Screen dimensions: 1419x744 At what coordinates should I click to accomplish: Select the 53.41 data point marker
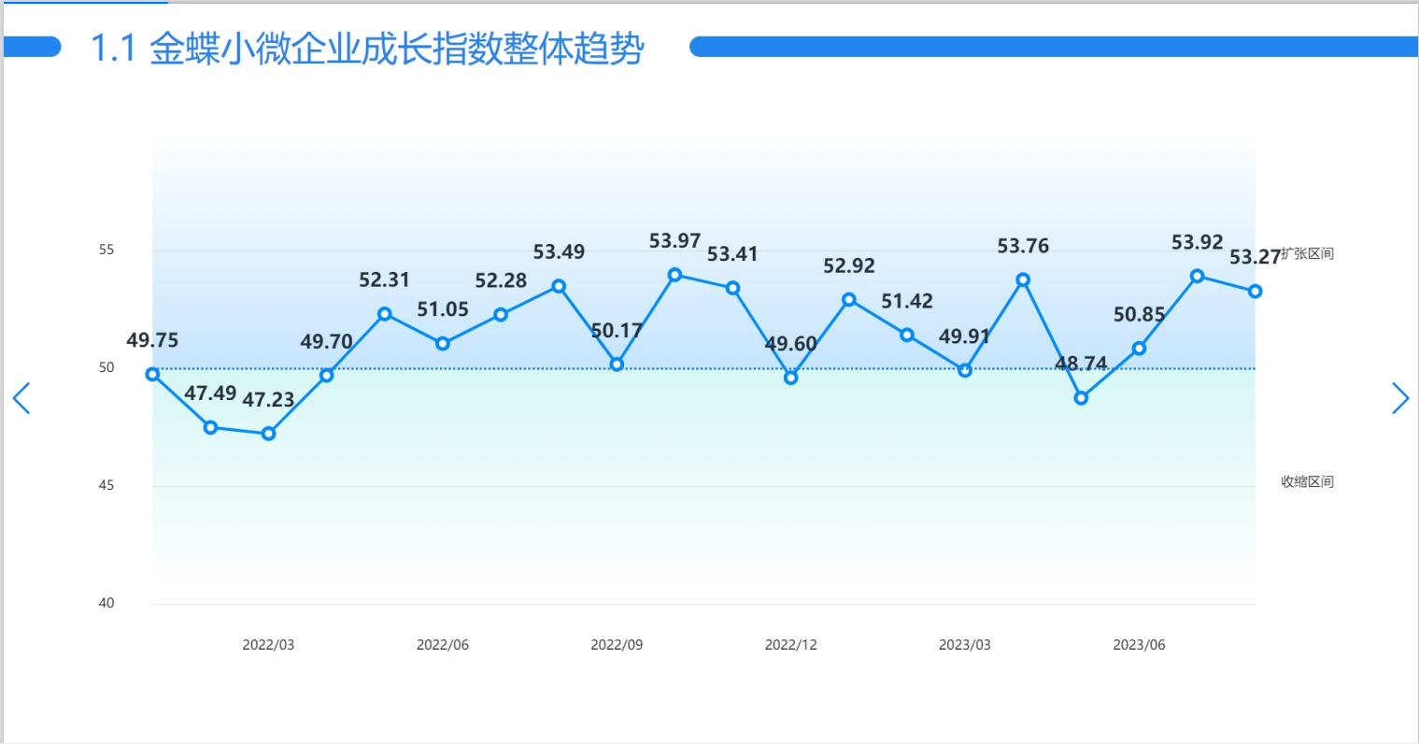[x=733, y=288]
